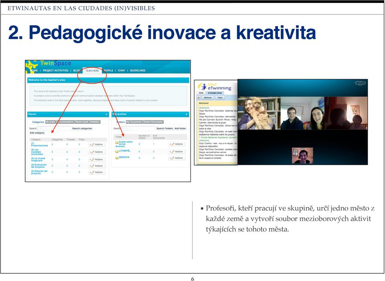Open the SEGOVIA folder link

(x=124, y=157)
